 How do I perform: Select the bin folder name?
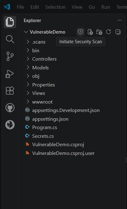tap(35, 50)
